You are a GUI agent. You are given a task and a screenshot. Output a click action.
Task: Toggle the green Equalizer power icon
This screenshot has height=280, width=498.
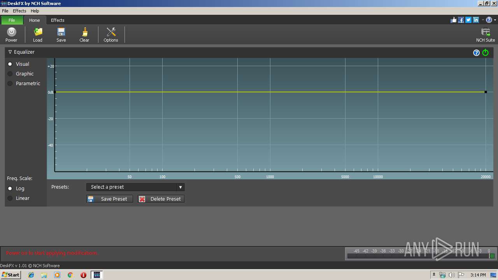(486, 52)
